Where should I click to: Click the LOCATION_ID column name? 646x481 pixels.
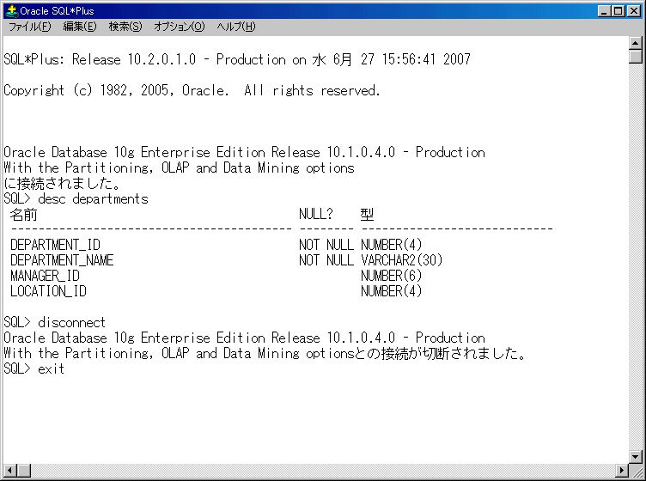48,291
